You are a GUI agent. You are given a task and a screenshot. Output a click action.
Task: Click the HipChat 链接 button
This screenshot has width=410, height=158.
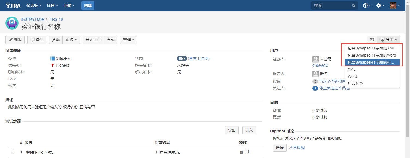(x=280, y=148)
